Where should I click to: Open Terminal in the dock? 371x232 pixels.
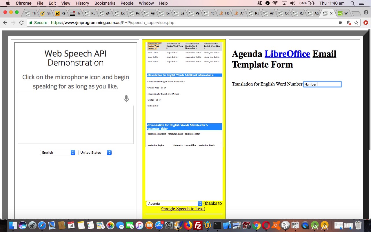point(217,225)
